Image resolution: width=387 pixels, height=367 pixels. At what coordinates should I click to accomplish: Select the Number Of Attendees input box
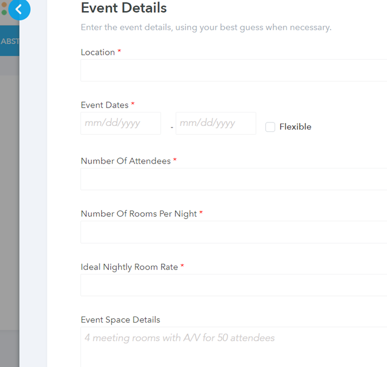pos(234,179)
